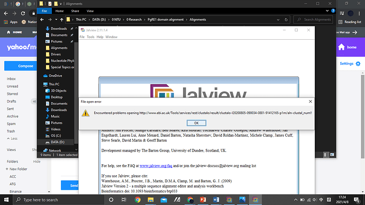Click Yahoo Mail HOME nav link
The width and height of the screenshot is (365, 205).
tap(14, 32)
